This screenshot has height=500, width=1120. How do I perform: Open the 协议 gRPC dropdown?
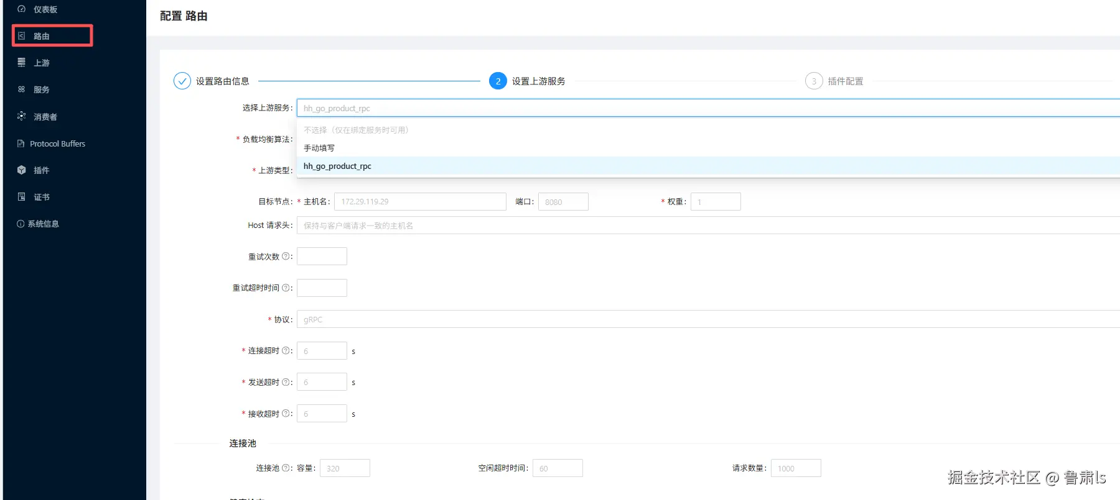pyautogui.click(x=708, y=319)
